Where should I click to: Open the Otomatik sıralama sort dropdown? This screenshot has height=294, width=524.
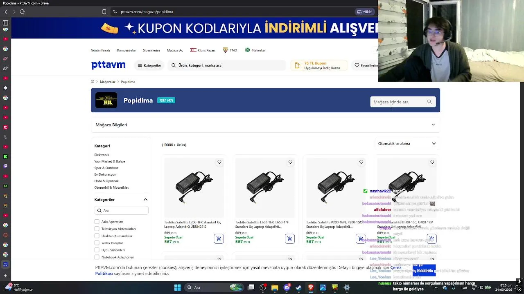[407, 143]
